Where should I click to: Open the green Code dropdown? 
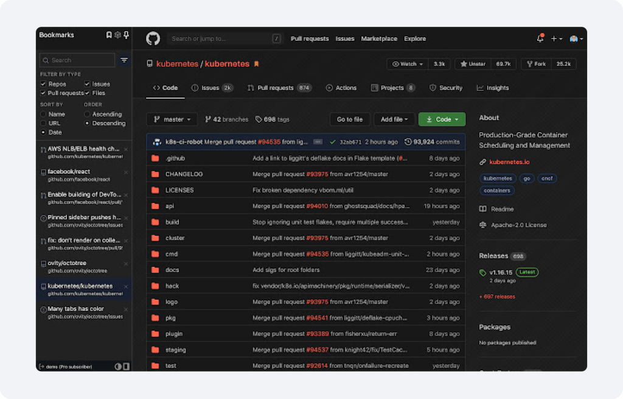pyautogui.click(x=442, y=119)
